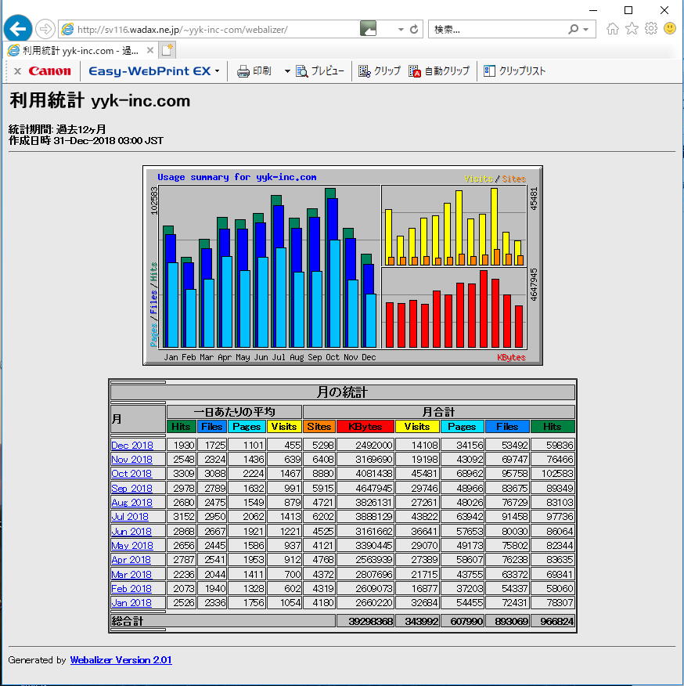Click the 月の統計 table title
The width and height of the screenshot is (684, 686).
(343, 392)
